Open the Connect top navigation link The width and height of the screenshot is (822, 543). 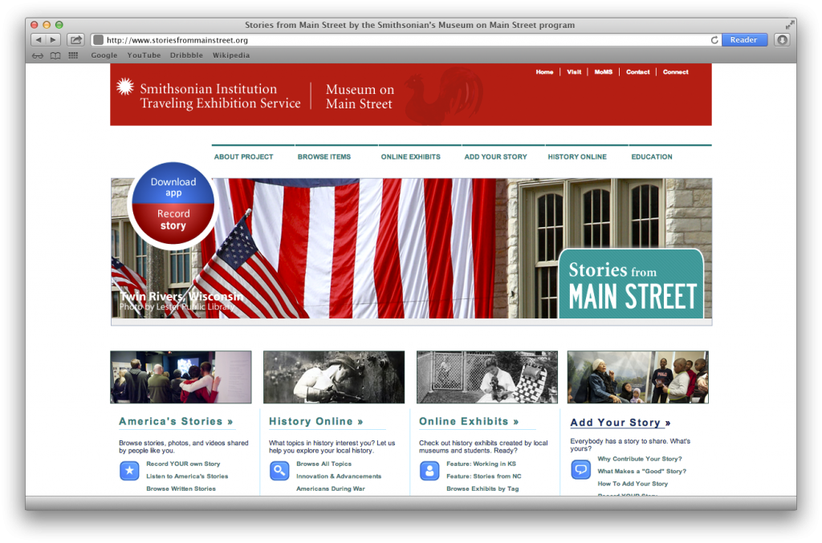coord(676,72)
